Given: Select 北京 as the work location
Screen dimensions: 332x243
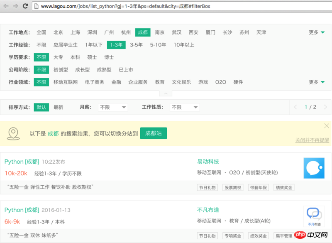Looking at the screenshot, I should point(58,32).
